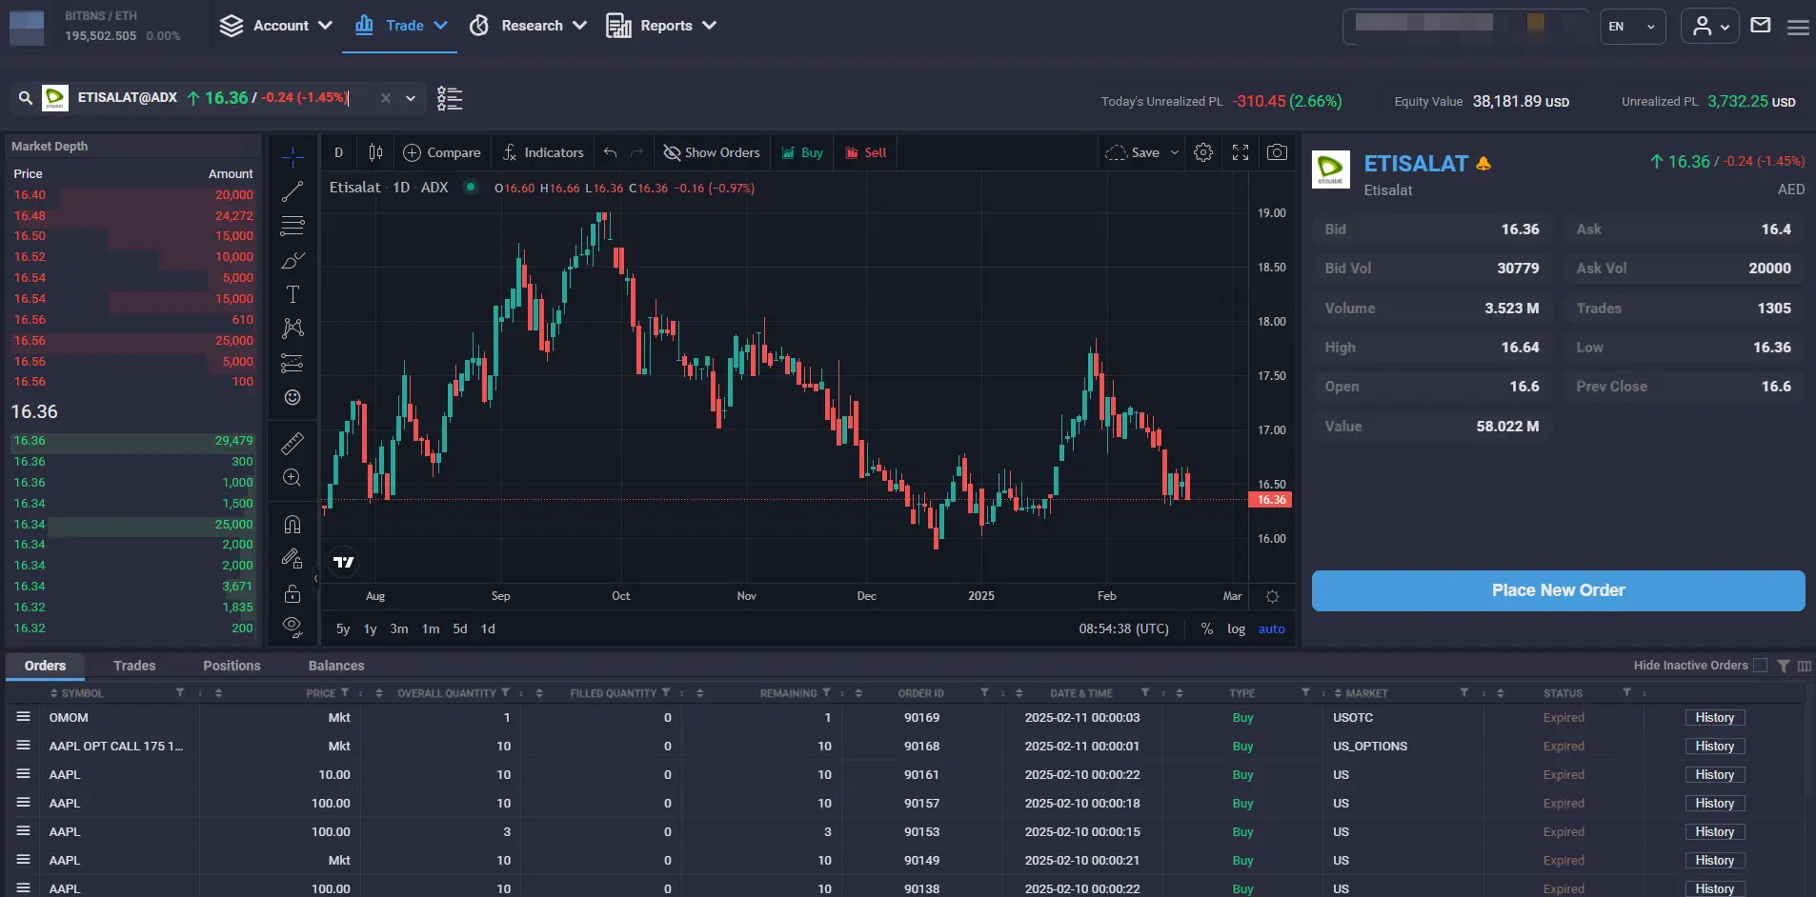Take a chart snapshot with camera icon

(x=1278, y=152)
